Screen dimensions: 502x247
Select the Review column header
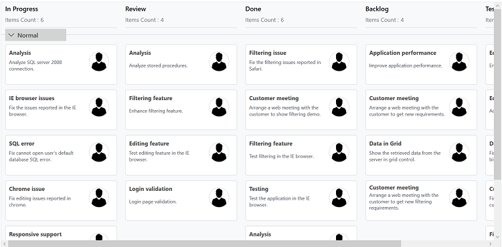click(135, 9)
